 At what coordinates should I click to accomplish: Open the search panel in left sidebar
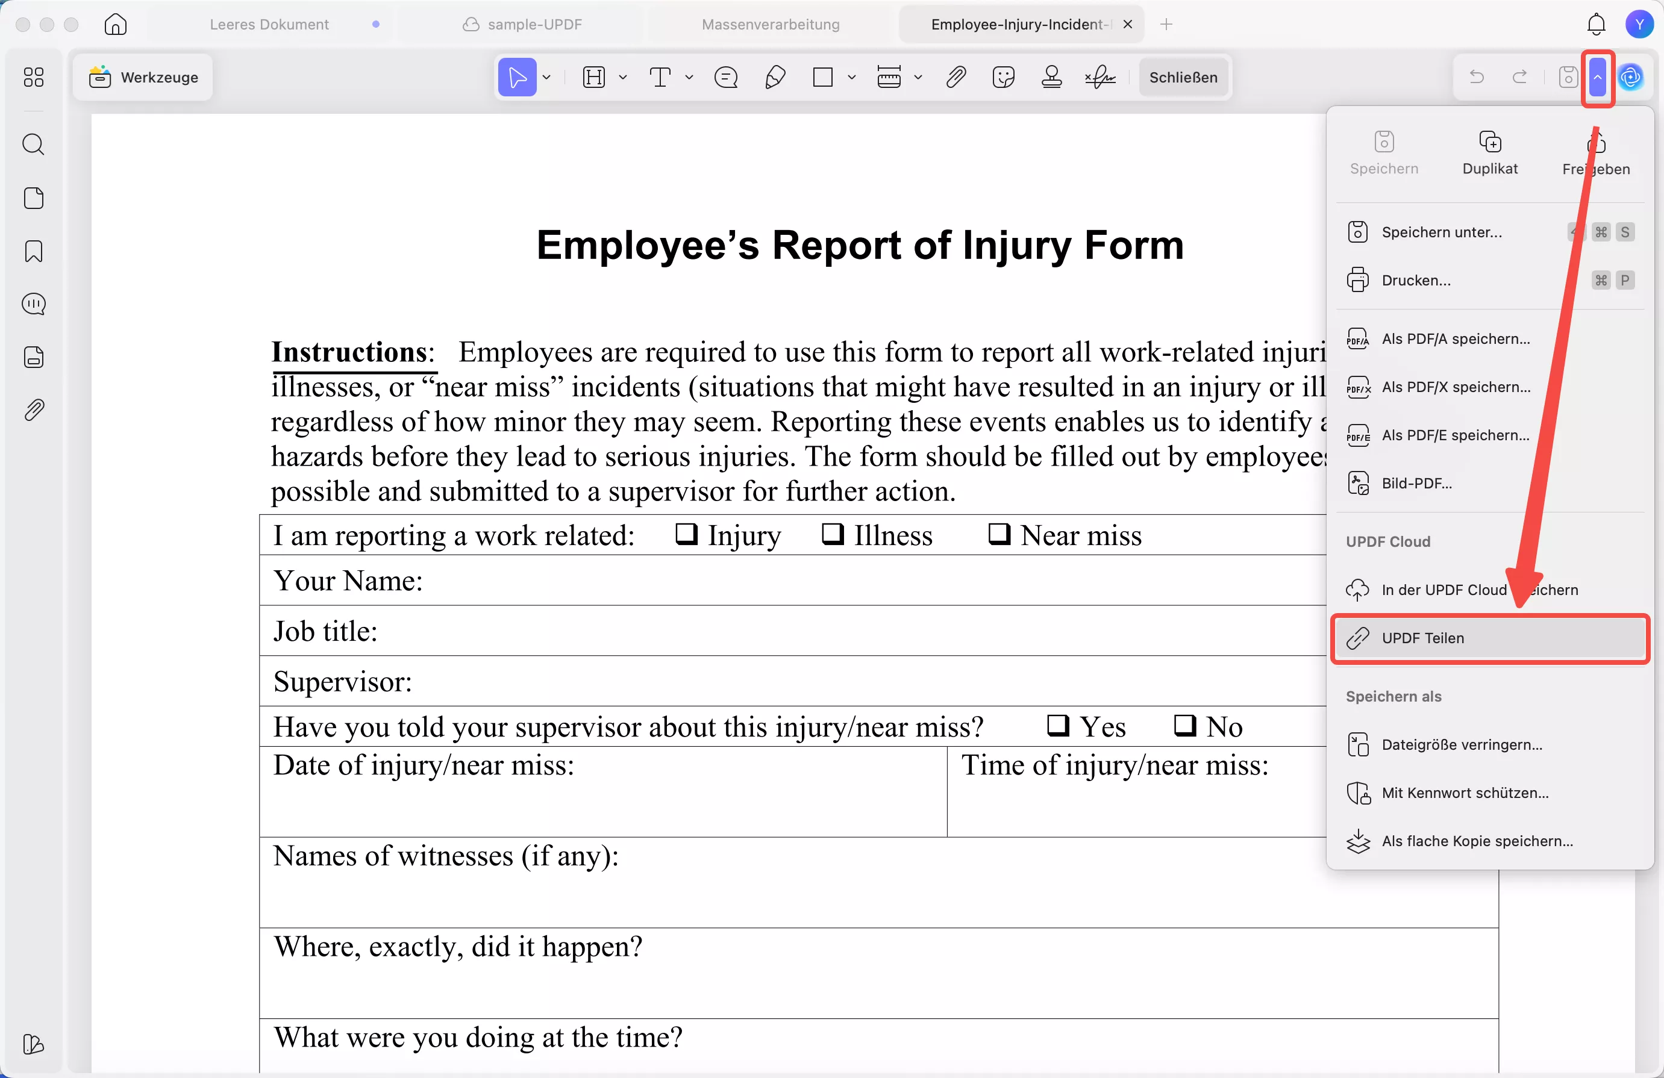point(34,145)
